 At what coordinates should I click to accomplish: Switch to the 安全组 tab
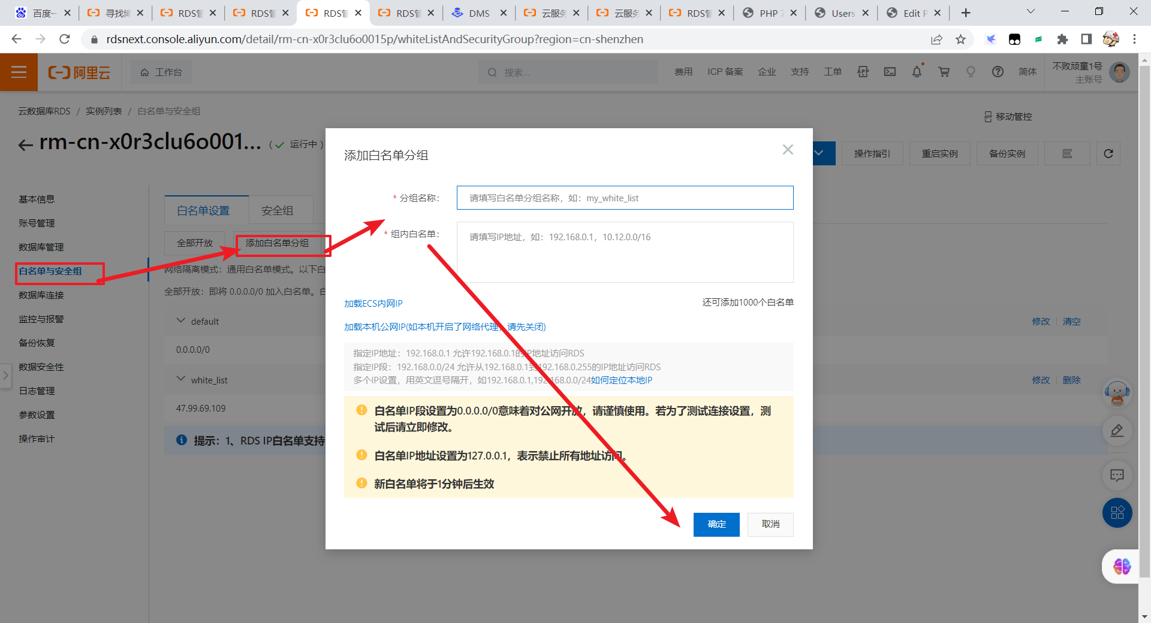click(x=277, y=211)
